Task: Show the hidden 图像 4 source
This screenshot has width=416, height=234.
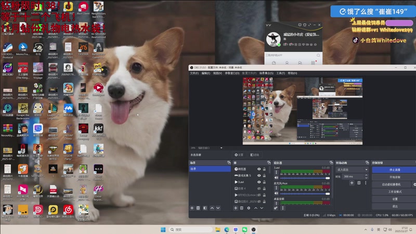Action: (x=259, y=189)
